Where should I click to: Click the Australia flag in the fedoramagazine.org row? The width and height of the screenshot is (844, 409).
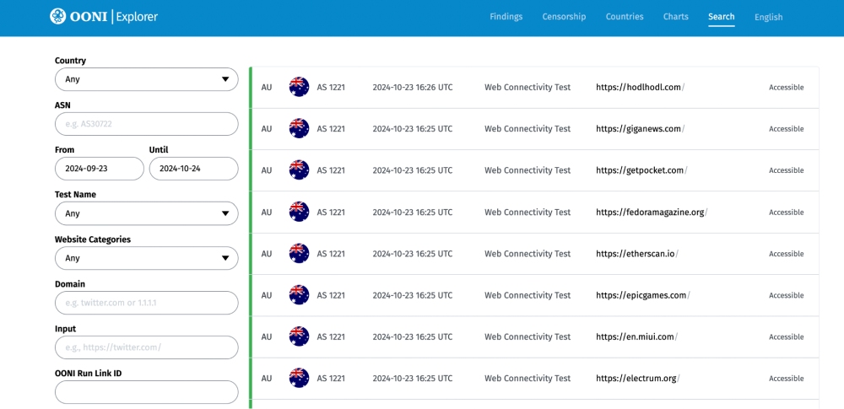[299, 212]
